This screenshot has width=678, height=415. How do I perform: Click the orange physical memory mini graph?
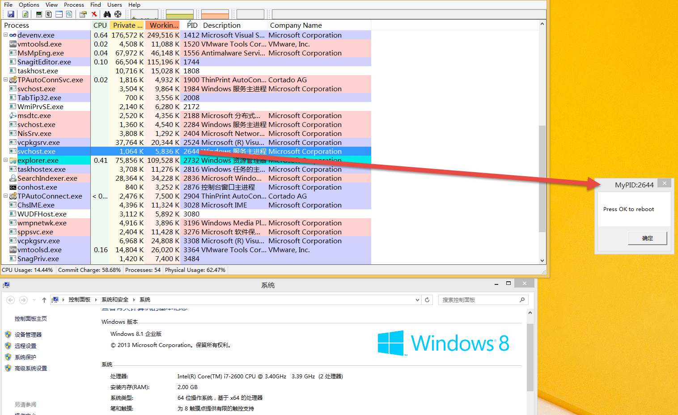(x=215, y=14)
